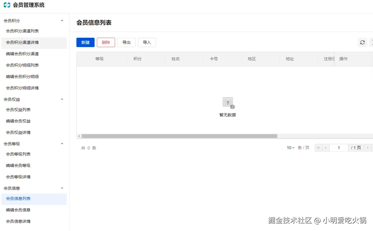This screenshot has width=373, height=231.
Task: Click the page number input field
Action: click(x=339, y=148)
